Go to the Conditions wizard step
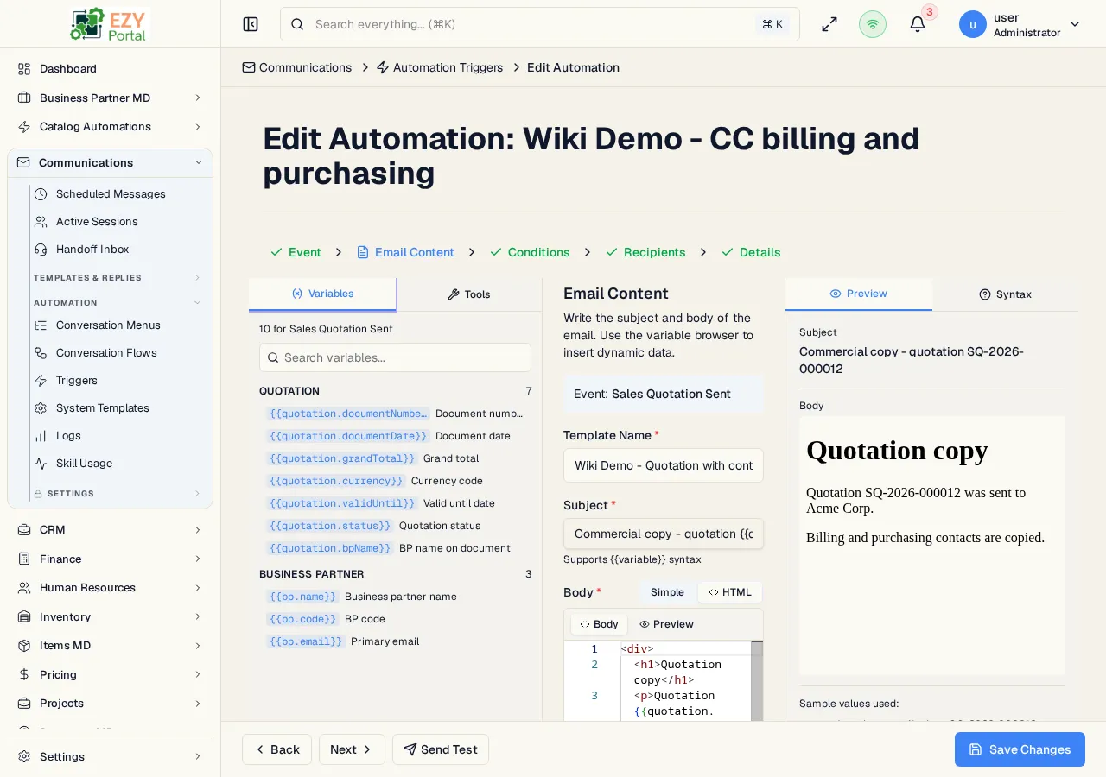This screenshot has height=777, width=1106. click(530, 252)
